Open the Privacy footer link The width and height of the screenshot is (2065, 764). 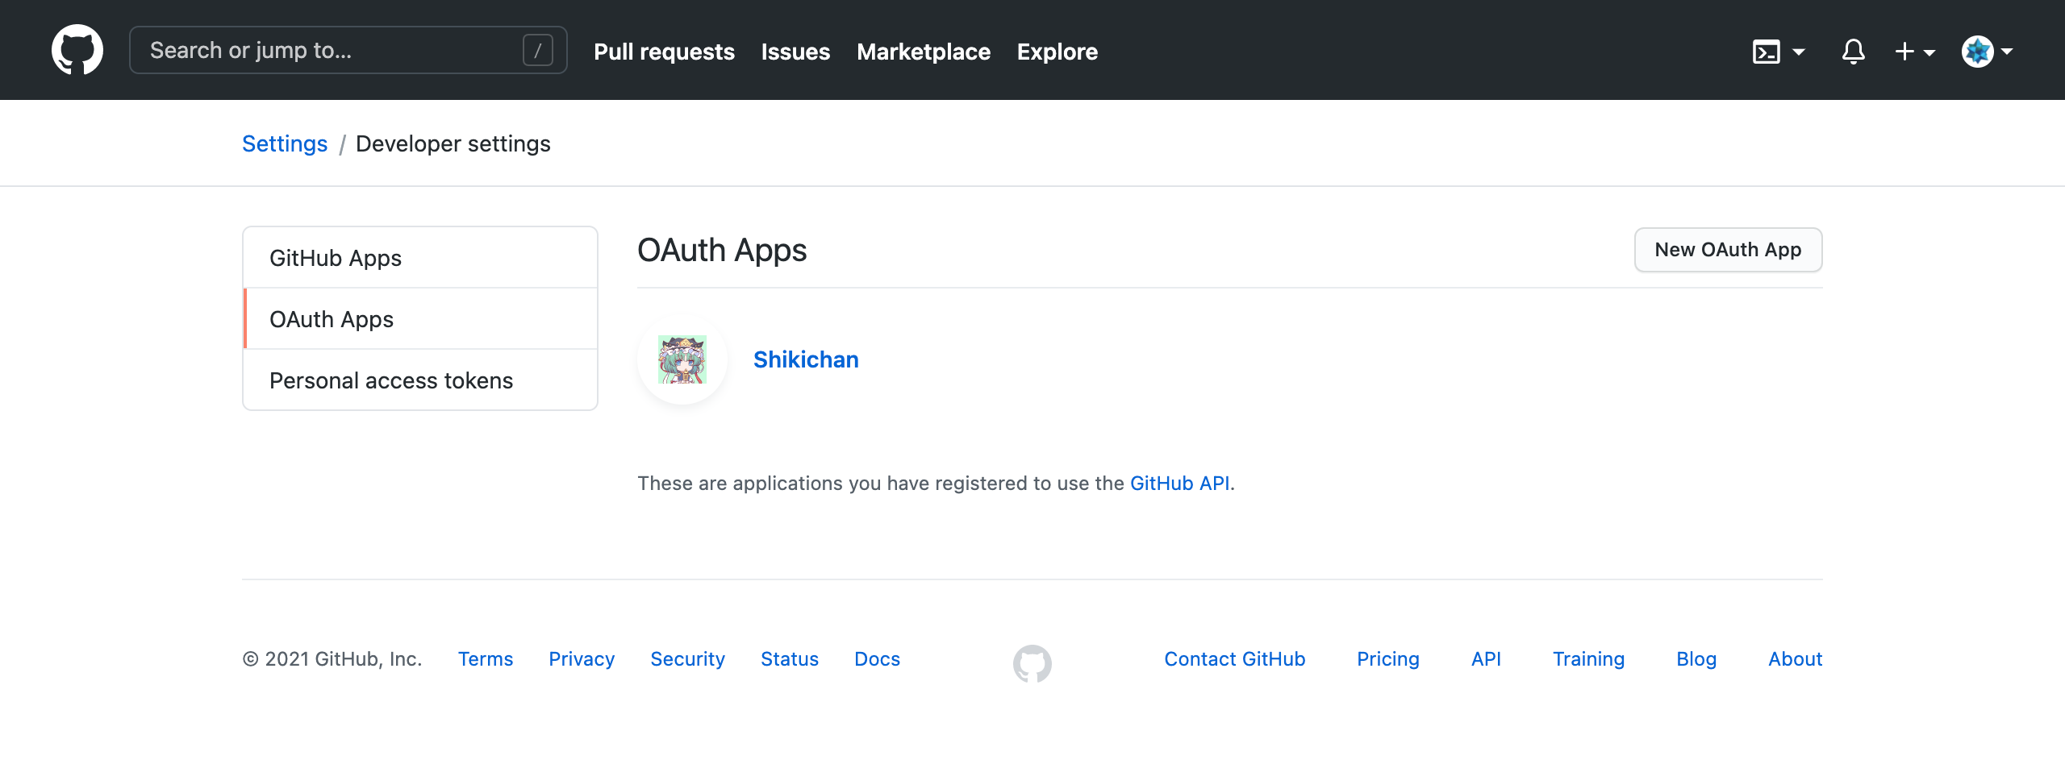(582, 659)
